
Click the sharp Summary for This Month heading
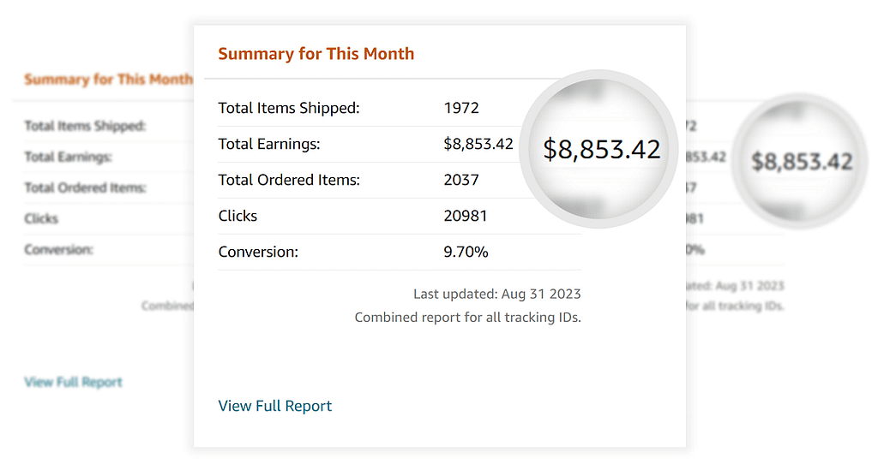(316, 54)
